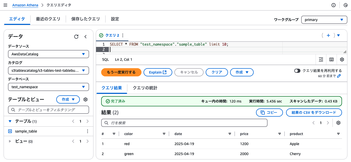This screenshot has width=351, height=162.
Task: Open テーブルとビュー settings gear
Action: [x=86, y=99]
